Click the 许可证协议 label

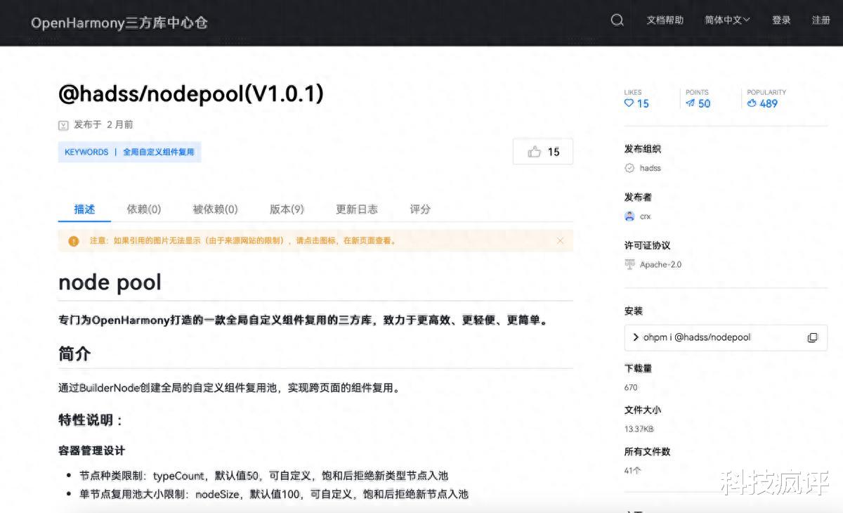(647, 245)
